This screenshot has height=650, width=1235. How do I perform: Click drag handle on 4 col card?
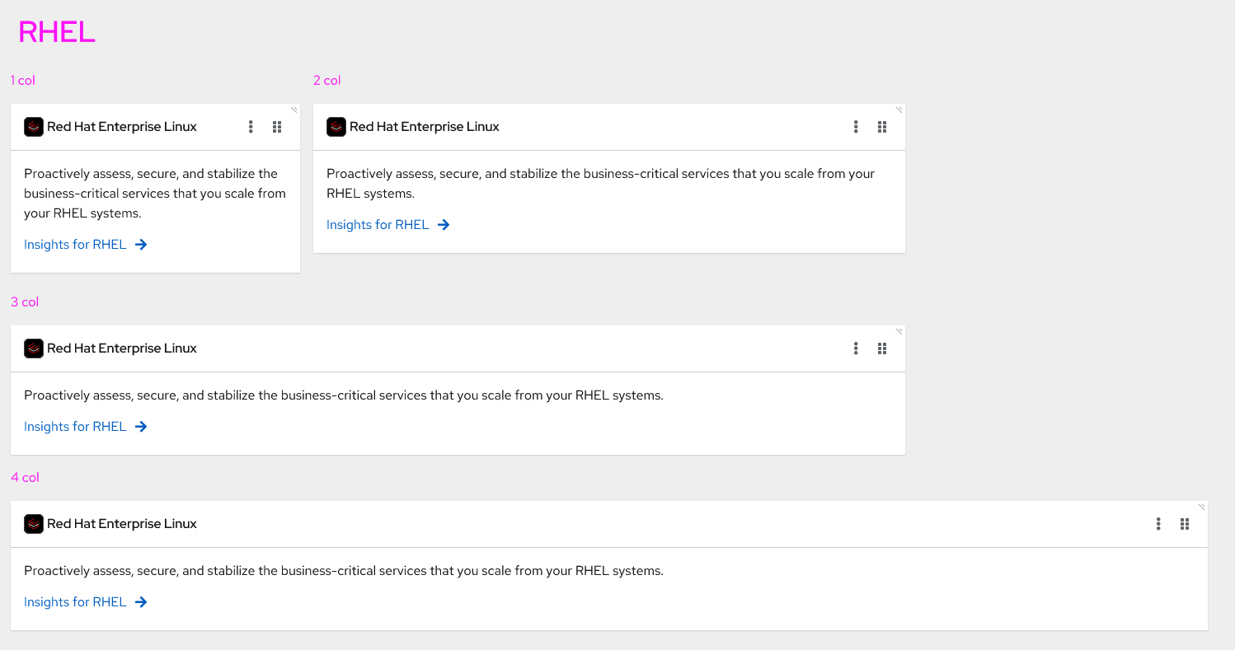pyautogui.click(x=1185, y=524)
